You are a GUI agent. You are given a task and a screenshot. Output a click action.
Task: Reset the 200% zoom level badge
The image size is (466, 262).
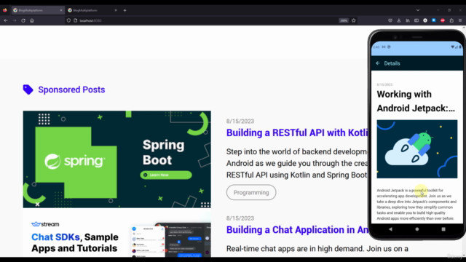(x=344, y=20)
